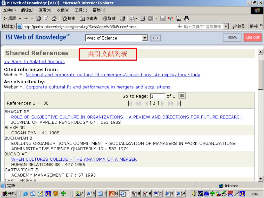Click the discuss/research toolbar icon
This screenshot has width=264, height=198.
178,19
